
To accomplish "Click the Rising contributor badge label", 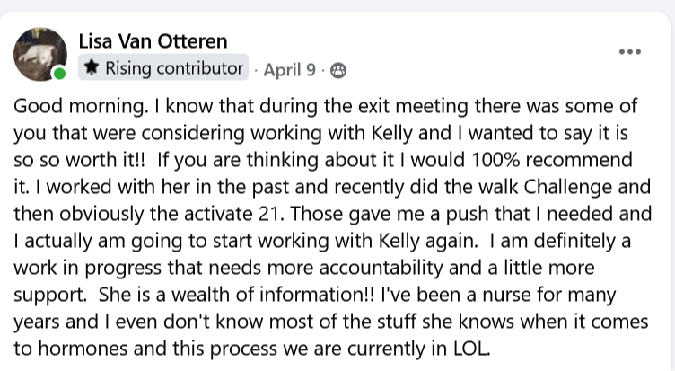I will 174,68.
